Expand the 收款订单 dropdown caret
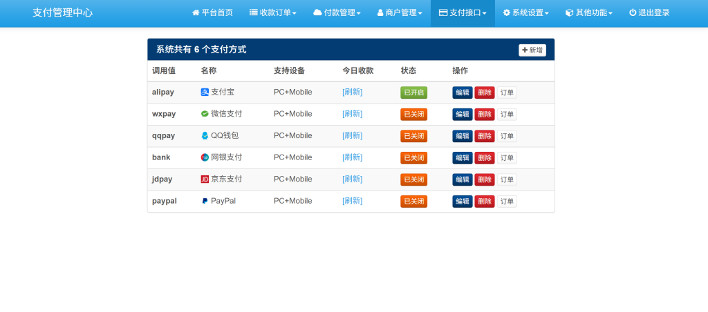Screen dimensions: 708x312 295,14
